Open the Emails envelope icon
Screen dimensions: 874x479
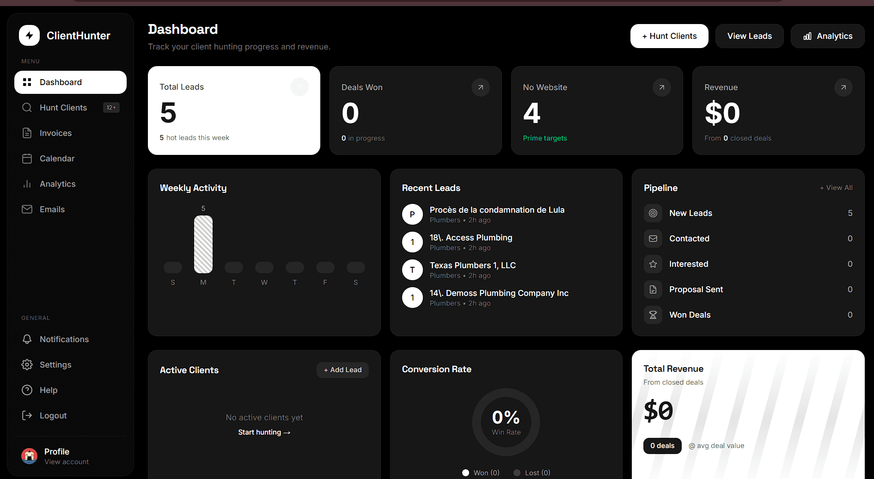point(27,209)
